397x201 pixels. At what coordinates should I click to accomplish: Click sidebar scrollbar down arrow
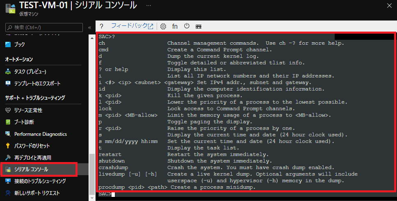[x=92, y=198]
